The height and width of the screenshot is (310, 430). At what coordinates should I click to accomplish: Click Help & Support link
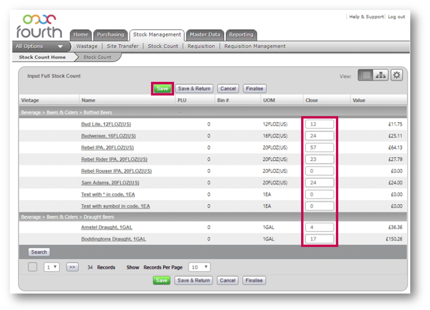[366, 17]
